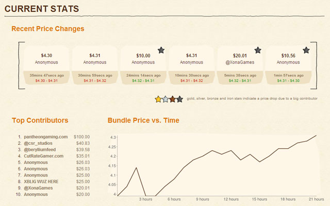330x206 pixels.
Task: Open the CutRateGamer.com contributor link
Action: tap(43, 156)
